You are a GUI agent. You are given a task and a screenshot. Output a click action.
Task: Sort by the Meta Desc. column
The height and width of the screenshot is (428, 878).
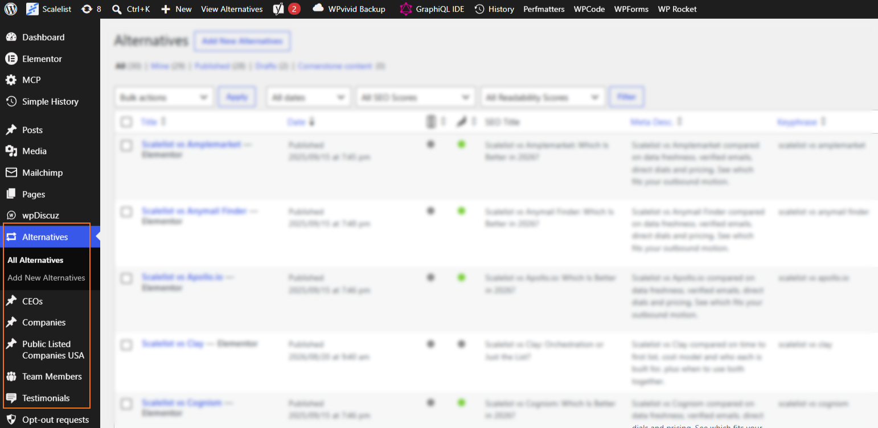[657, 122]
